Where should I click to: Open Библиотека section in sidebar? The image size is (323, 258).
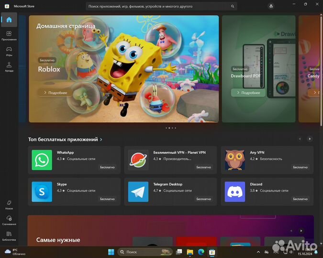9,236
